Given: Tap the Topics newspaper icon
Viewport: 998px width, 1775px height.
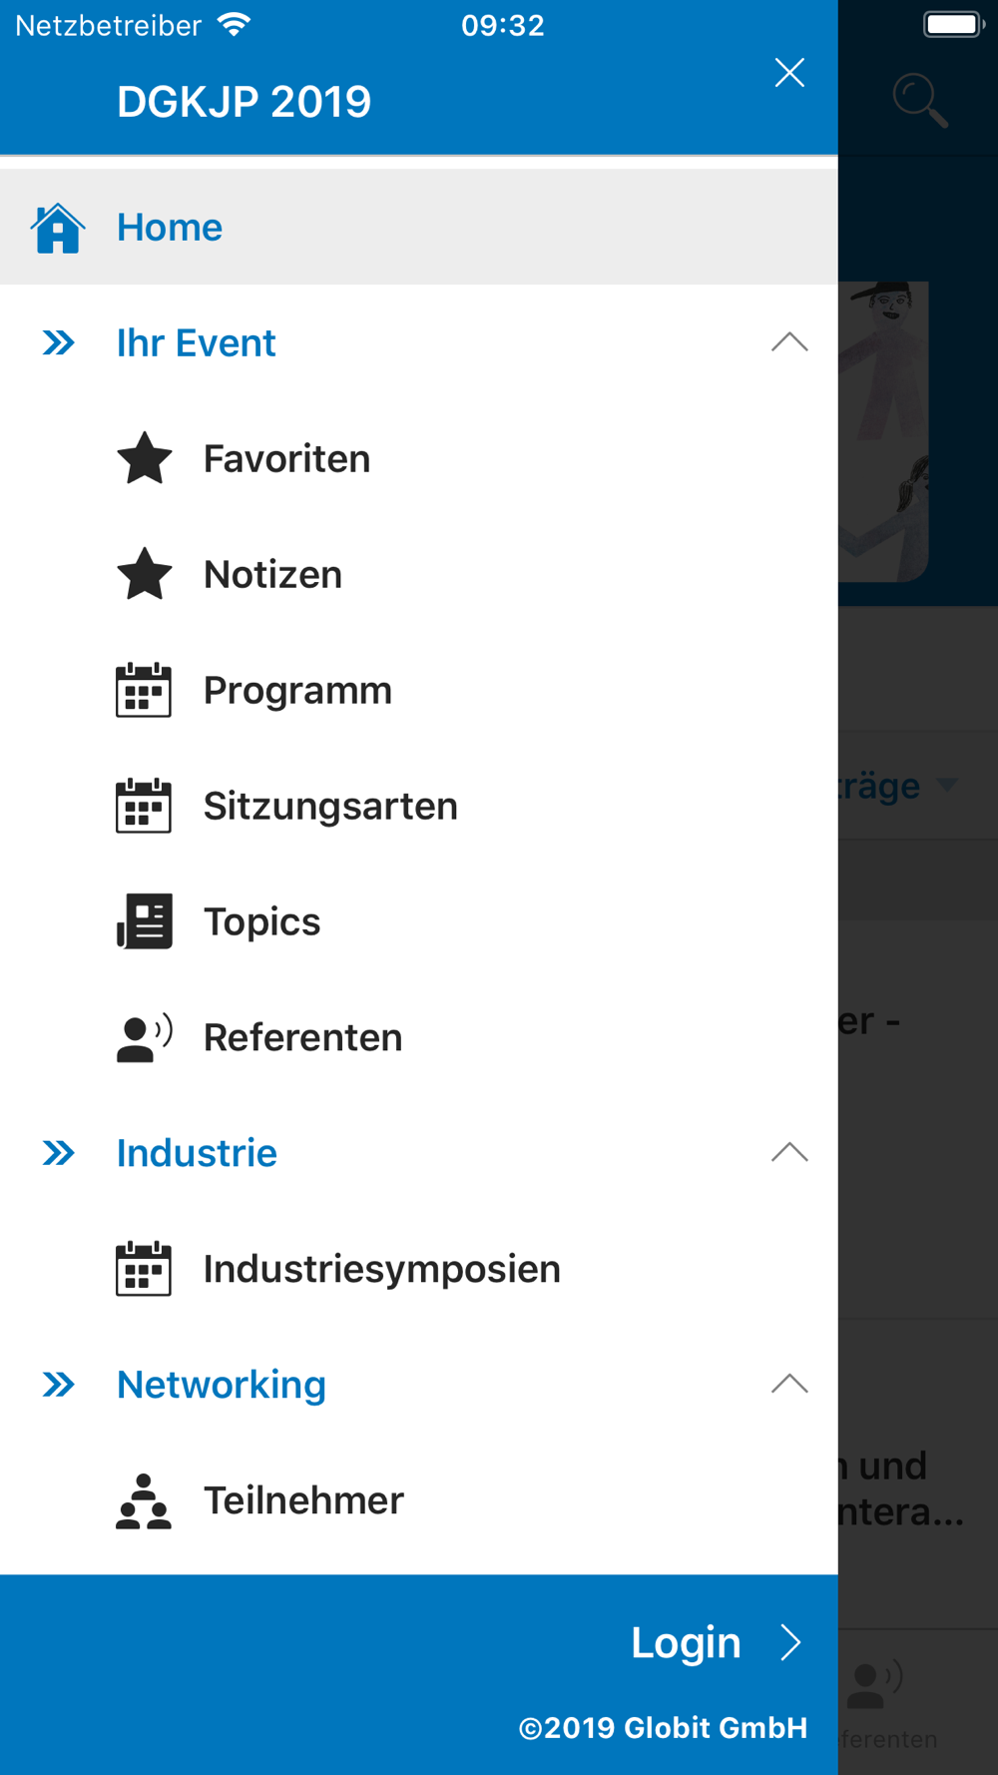Looking at the screenshot, I should 145,921.
